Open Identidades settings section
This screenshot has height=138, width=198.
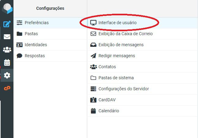(x=50, y=45)
